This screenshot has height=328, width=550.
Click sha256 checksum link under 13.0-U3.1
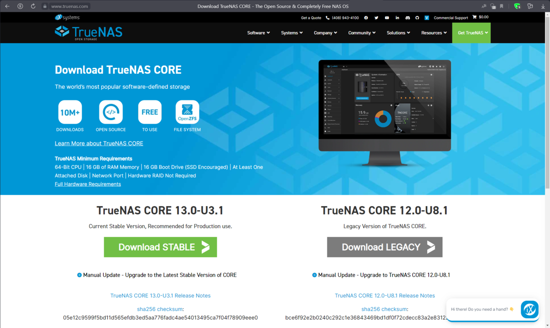click(x=159, y=309)
